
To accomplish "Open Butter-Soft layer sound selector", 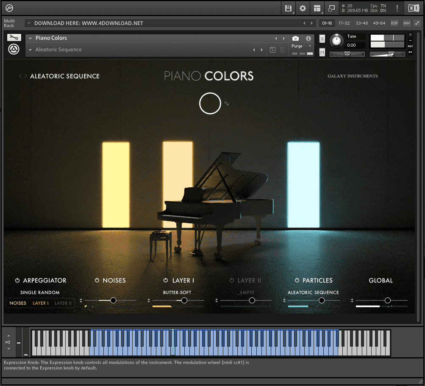I will 177,292.
